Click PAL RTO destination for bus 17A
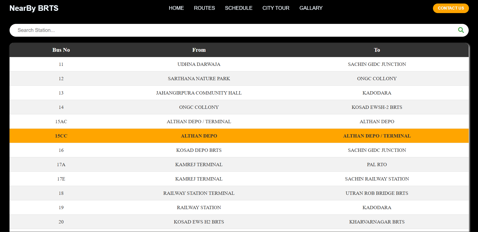This screenshot has width=478, height=232. coord(377,165)
